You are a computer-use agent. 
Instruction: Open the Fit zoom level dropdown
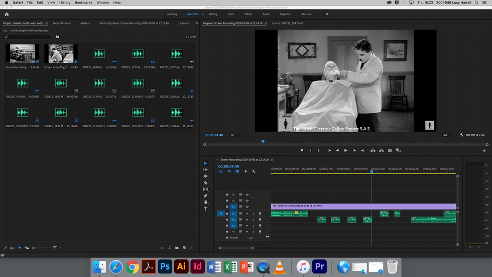pos(237,135)
